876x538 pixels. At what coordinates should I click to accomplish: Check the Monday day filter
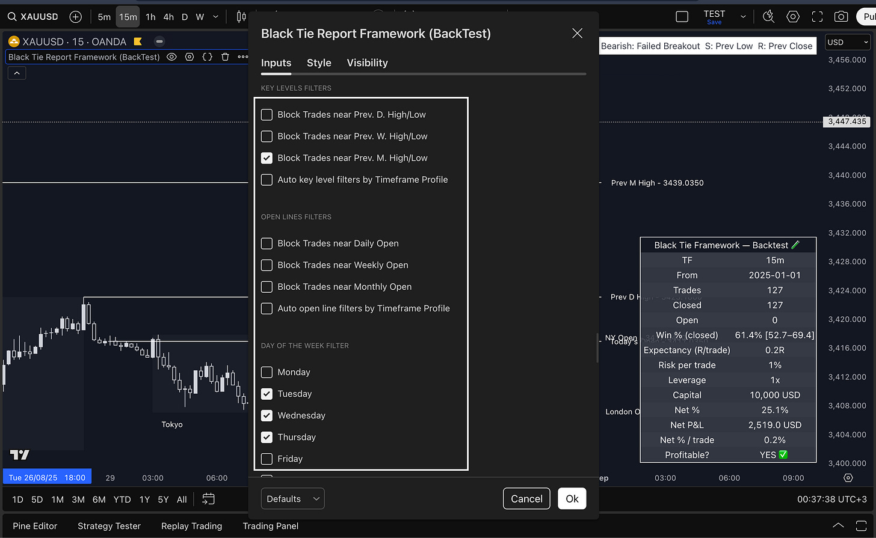(267, 372)
